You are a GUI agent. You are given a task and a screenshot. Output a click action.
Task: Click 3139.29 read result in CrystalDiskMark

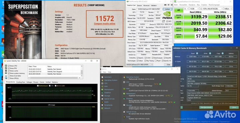click(x=196, y=17)
